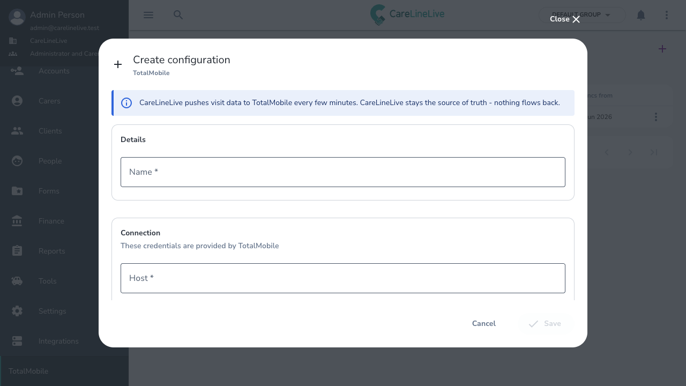This screenshot has width=686, height=386.
Task: Click the info banner text about pushing visit data
Action: (x=349, y=103)
